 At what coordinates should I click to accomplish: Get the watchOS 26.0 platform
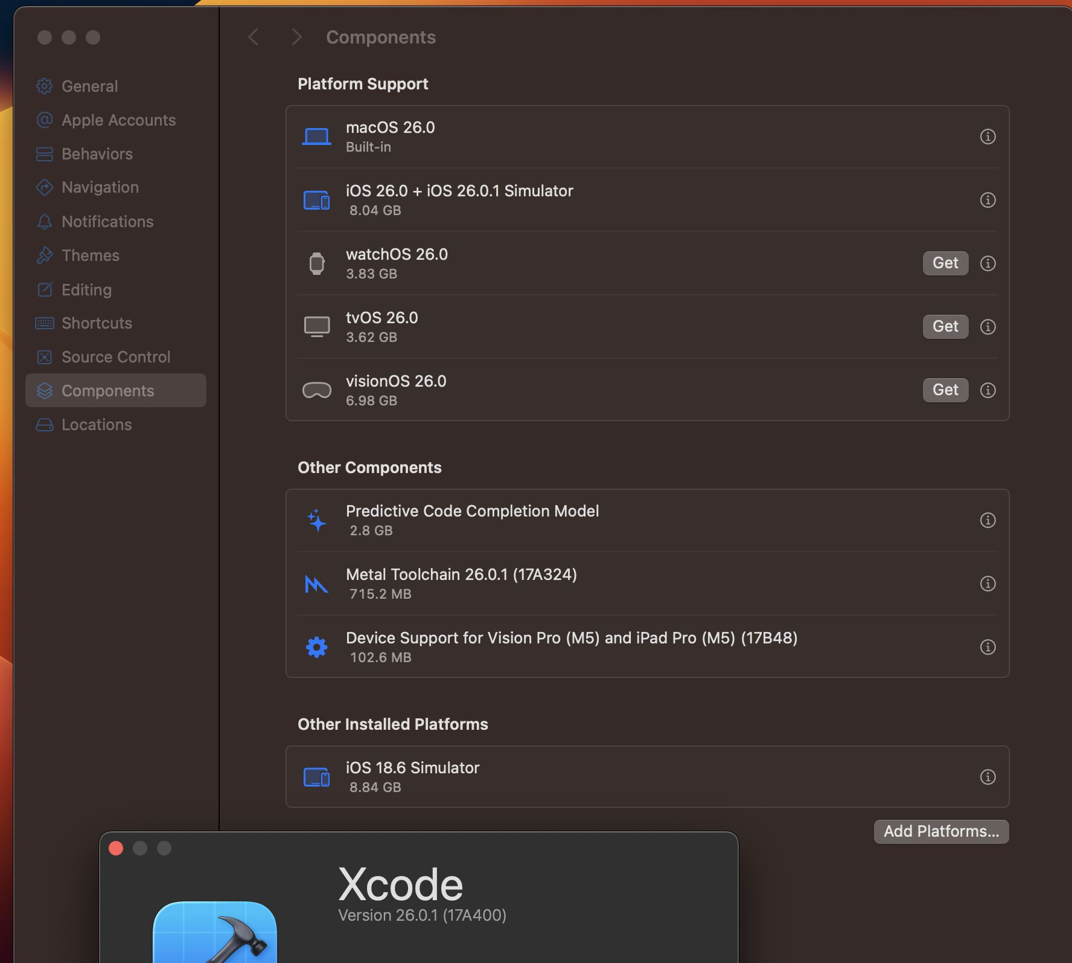pos(945,263)
